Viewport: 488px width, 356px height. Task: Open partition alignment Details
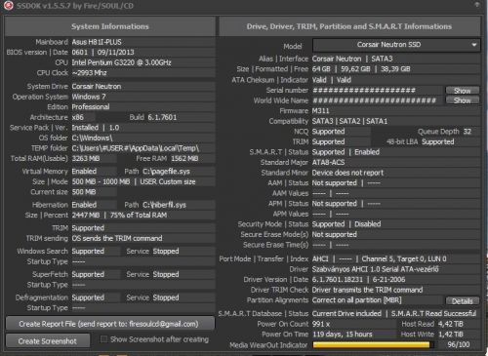click(x=463, y=301)
